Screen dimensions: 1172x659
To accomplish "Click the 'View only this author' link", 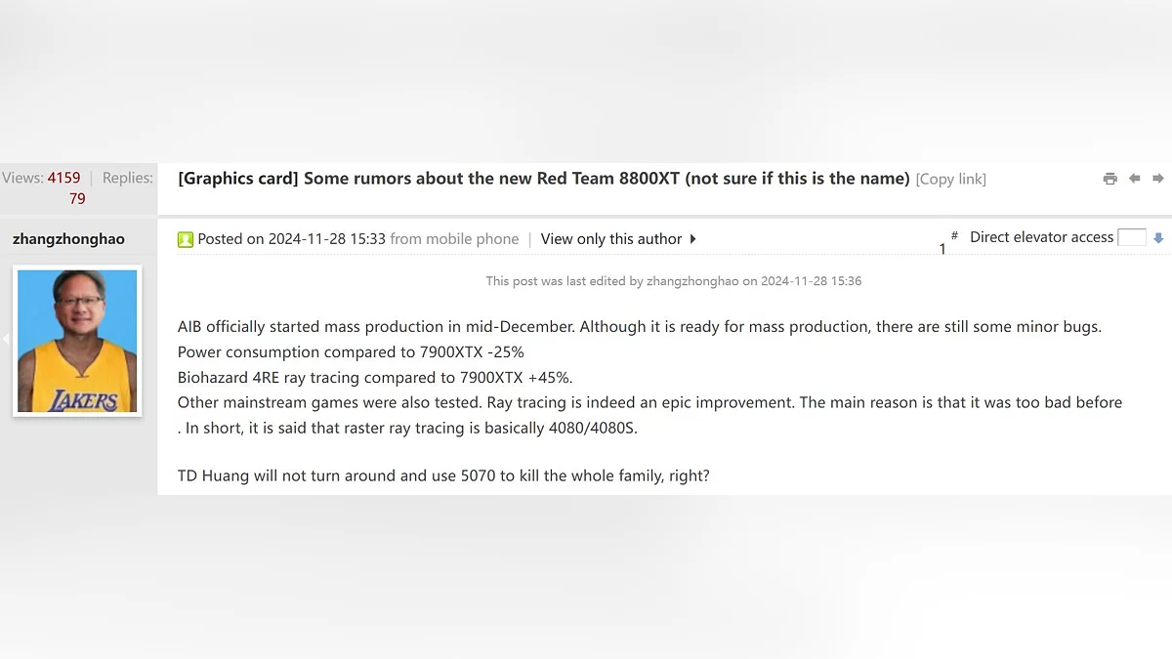I will tap(610, 239).
